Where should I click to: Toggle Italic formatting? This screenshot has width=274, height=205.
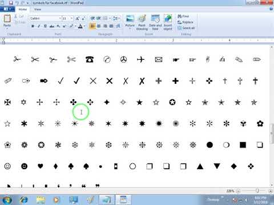tap(39, 26)
